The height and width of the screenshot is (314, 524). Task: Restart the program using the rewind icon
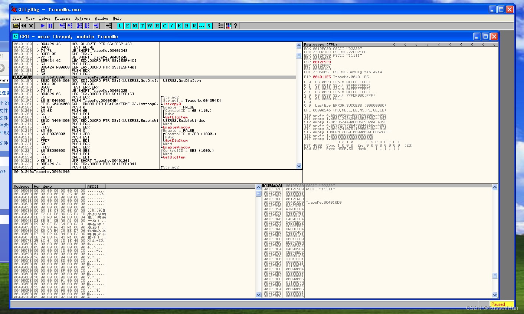click(x=24, y=26)
